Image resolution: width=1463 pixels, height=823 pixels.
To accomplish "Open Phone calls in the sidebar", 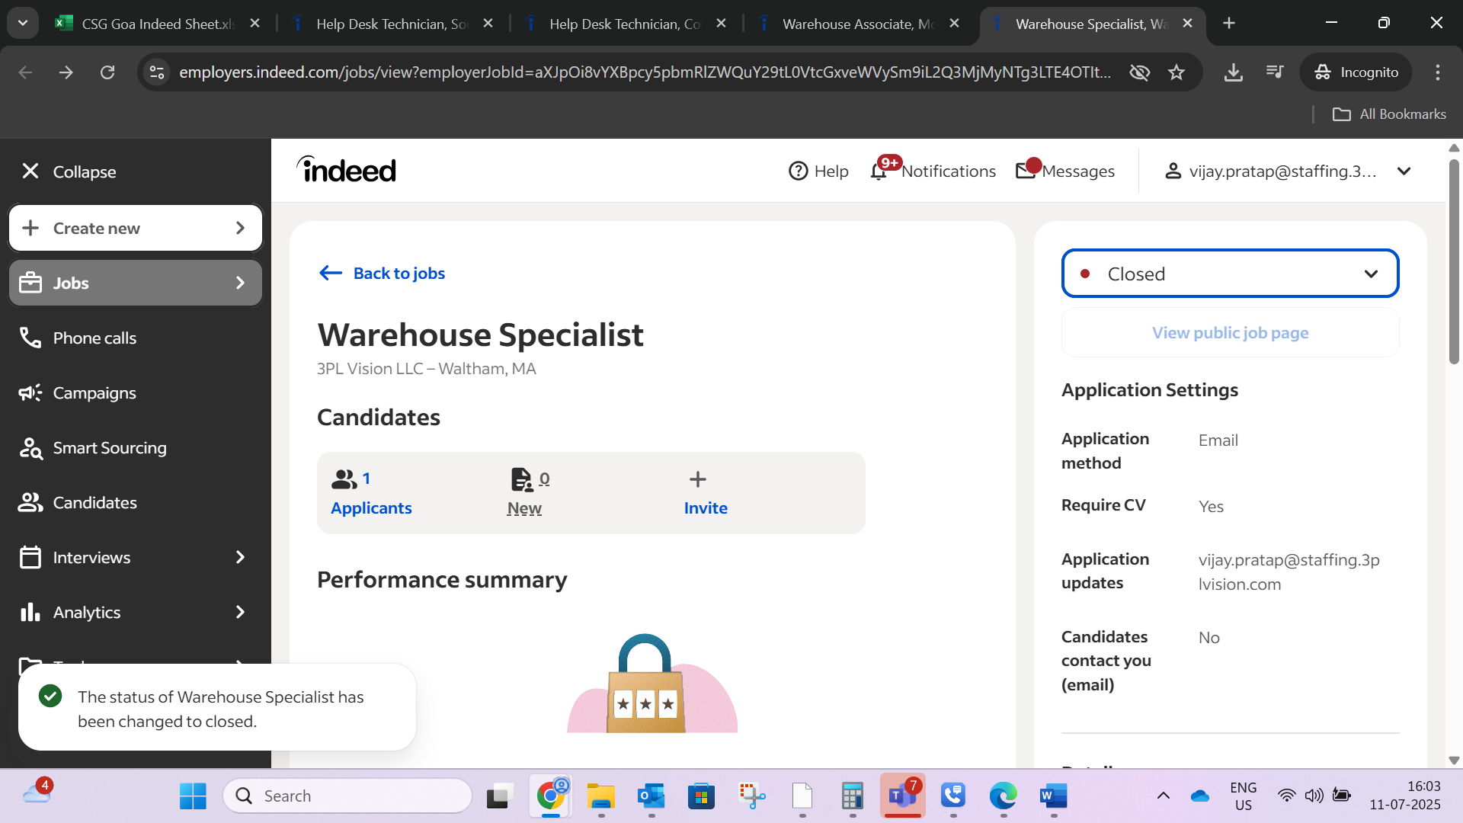I will point(94,338).
